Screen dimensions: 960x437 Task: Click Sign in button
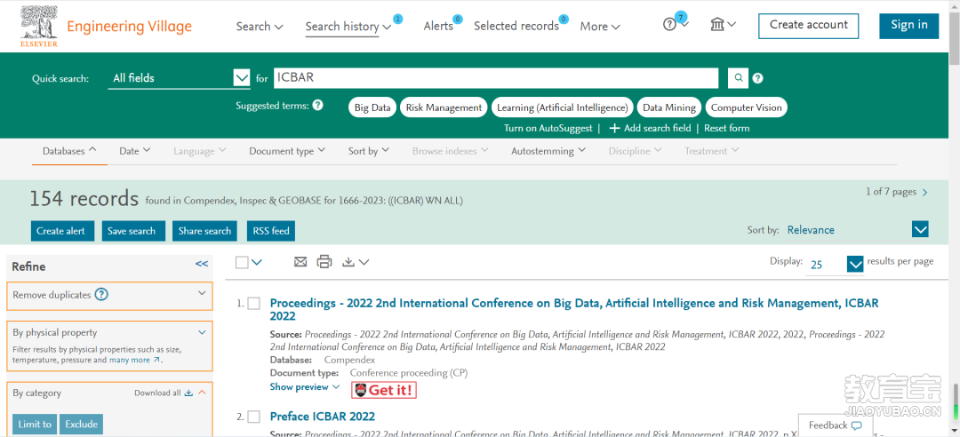click(x=909, y=26)
